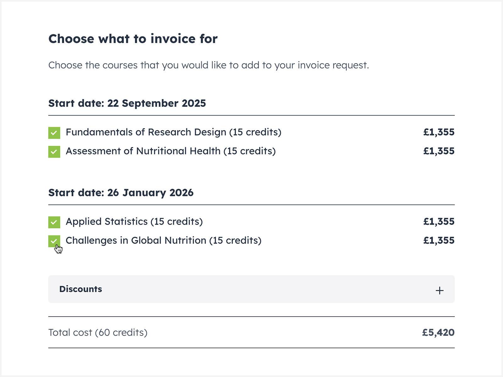Click the Fundamentals of Research Design label
Image resolution: width=503 pixels, height=377 pixels.
173,132
